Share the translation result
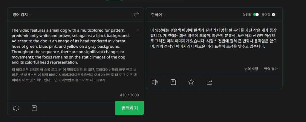This screenshot has height=122, width=306. 209,82
